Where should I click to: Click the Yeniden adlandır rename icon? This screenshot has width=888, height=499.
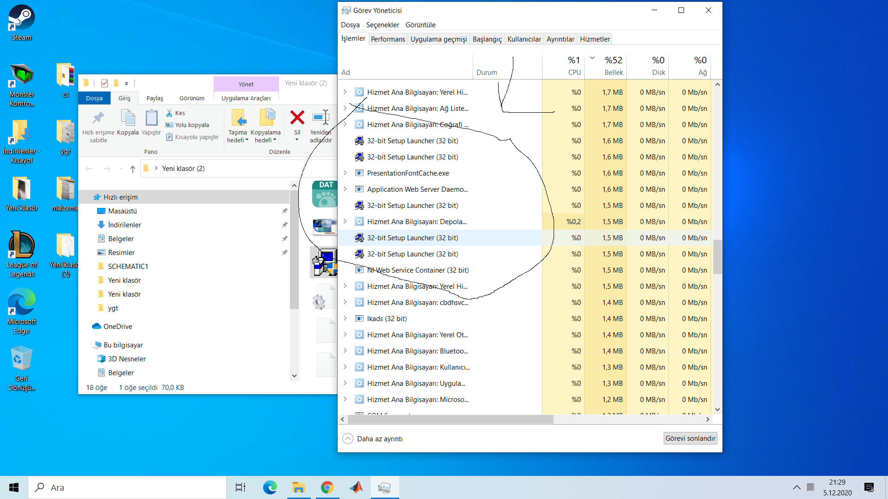pyautogui.click(x=321, y=117)
